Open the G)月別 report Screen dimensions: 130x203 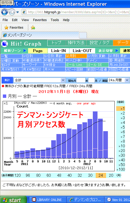click(76, 56)
